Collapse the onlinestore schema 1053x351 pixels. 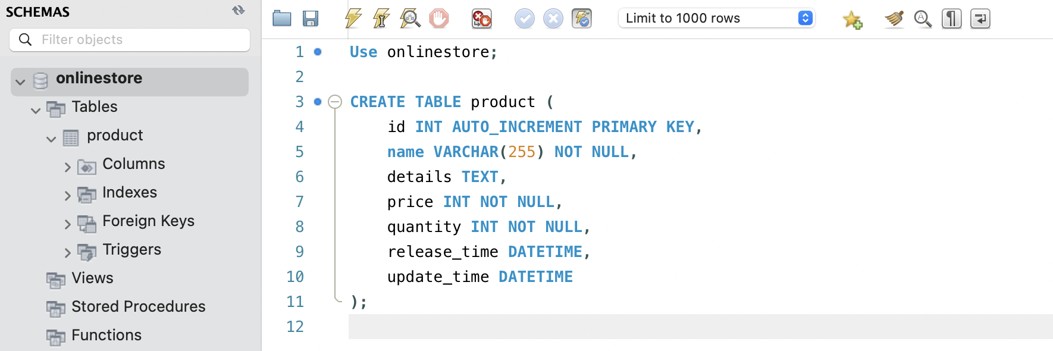coord(21,82)
